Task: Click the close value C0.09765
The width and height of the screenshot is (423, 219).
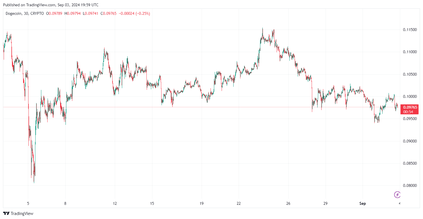Action: pos(108,13)
